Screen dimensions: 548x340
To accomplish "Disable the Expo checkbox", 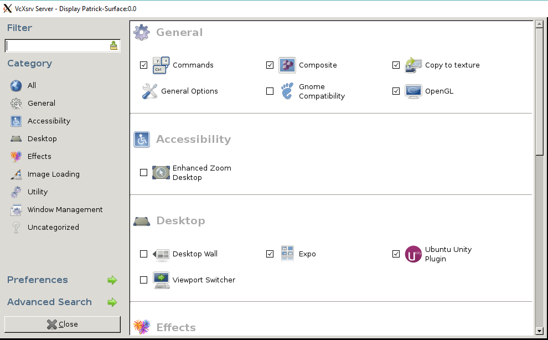I will 270,254.
